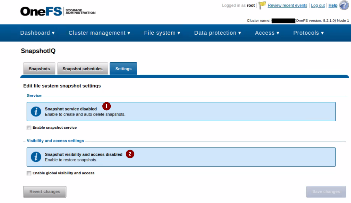The width and height of the screenshot is (351, 203).
Task: Enable global visibility and access checkbox
Action: 29,173
